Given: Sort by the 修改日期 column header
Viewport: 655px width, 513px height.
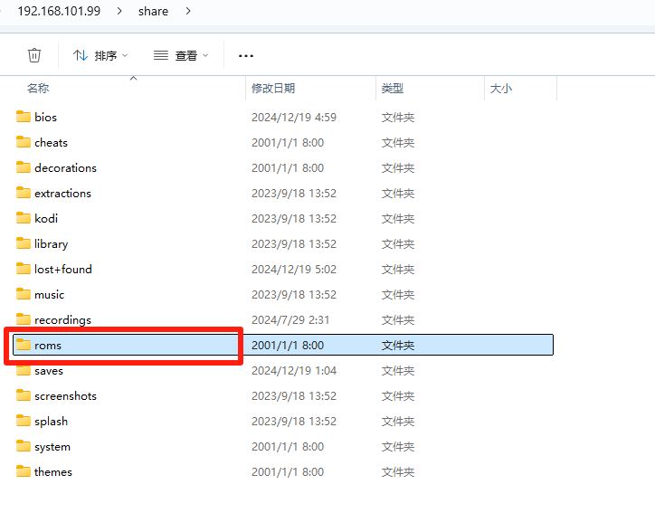Looking at the screenshot, I should [x=273, y=88].
